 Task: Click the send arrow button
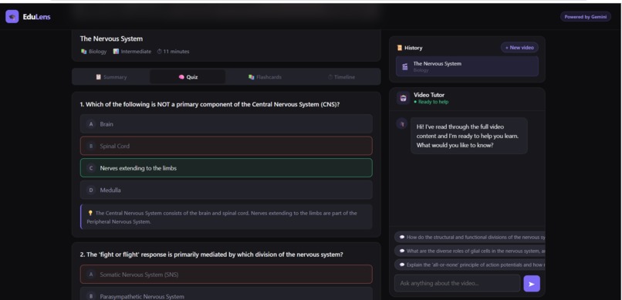[532, 284]
